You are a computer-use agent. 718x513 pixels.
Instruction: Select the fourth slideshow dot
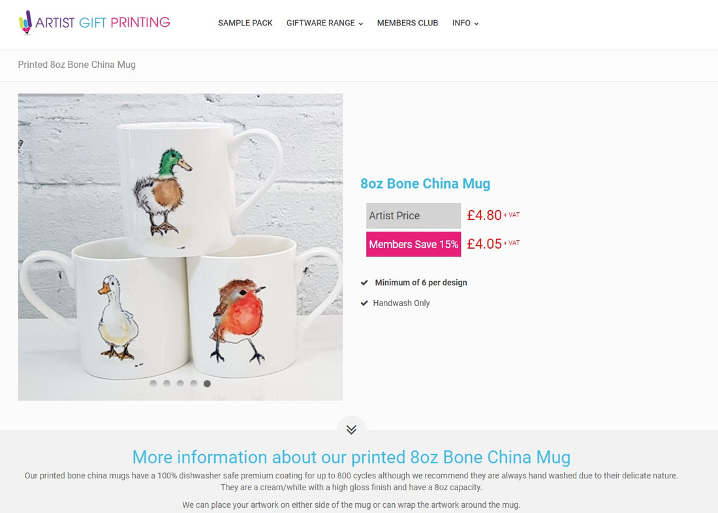coord(194,383)
